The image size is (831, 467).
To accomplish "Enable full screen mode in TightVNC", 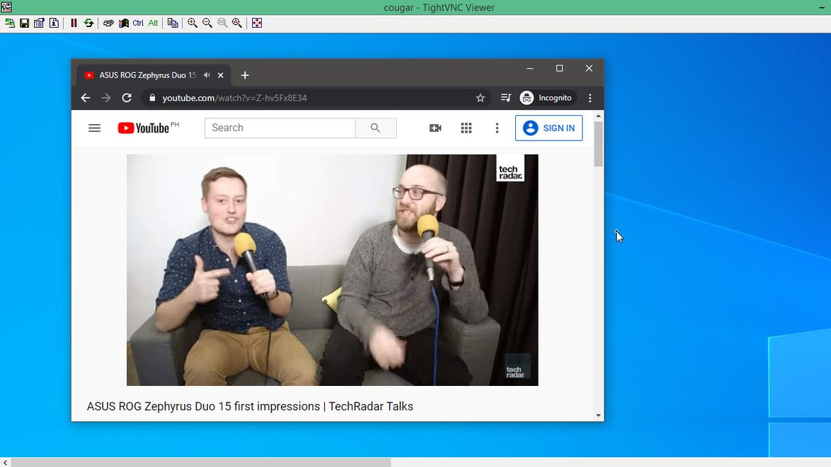I will (256, 23).
